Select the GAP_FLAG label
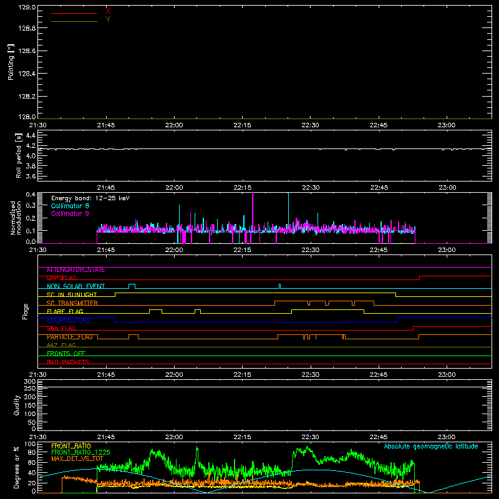Viewport: 499px width, 499px height. tap(61, 278)
